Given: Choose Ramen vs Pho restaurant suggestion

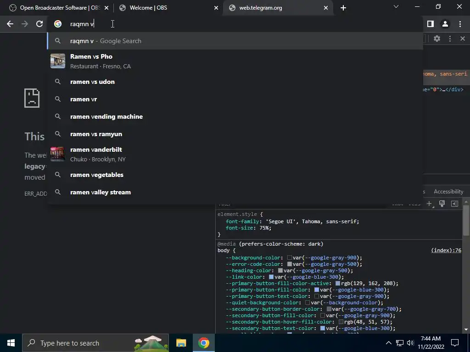Looking at the screenshot, I should click(x=235, y=61).
